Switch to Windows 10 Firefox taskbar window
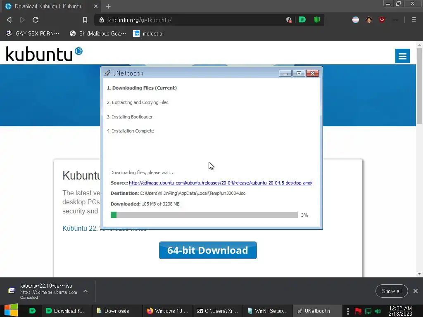Viewport: 423px width, 317px height. (x=168, y=311)
